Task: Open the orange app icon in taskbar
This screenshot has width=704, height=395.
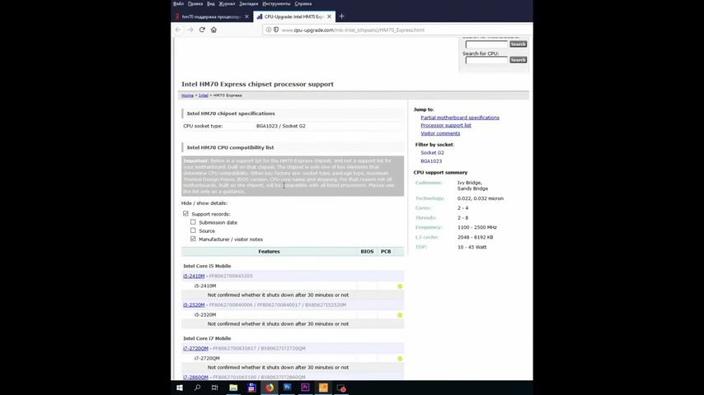Action: [x=323, y=388]
